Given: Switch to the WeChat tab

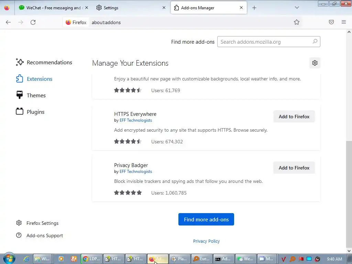Looking at the screenshot, I should pyautogui.click(x=53, y=8).
